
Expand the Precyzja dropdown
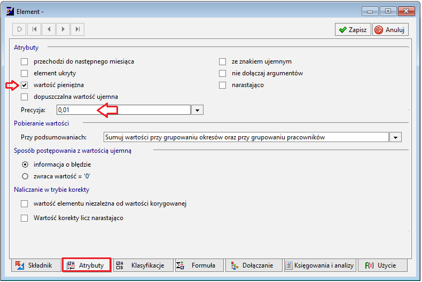pyautogui.click(x=197, y=110)
